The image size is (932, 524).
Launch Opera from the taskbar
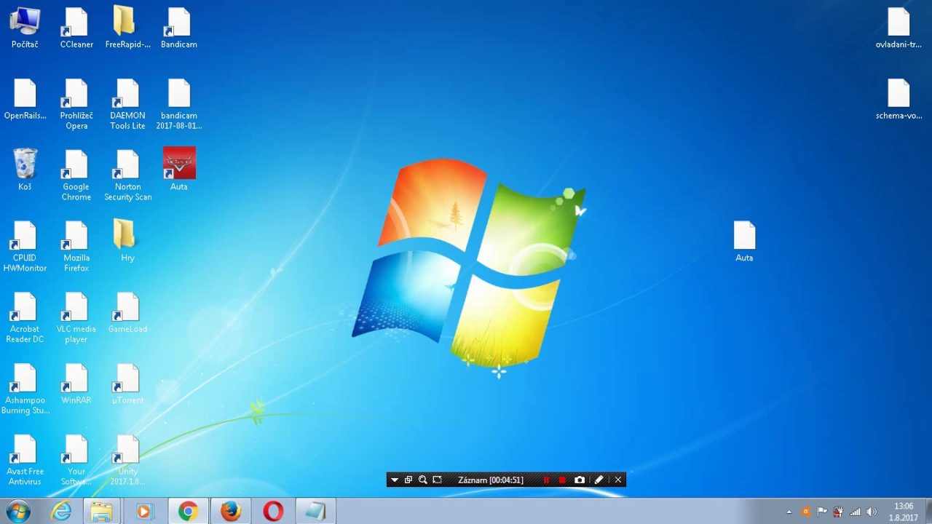coord(273,512)
